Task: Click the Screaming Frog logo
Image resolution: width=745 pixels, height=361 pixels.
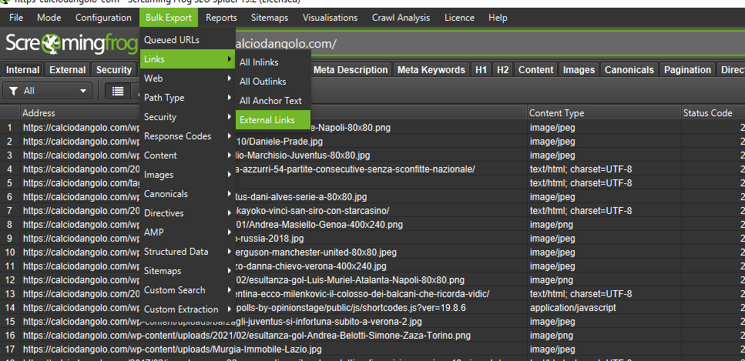Action: 69,44
